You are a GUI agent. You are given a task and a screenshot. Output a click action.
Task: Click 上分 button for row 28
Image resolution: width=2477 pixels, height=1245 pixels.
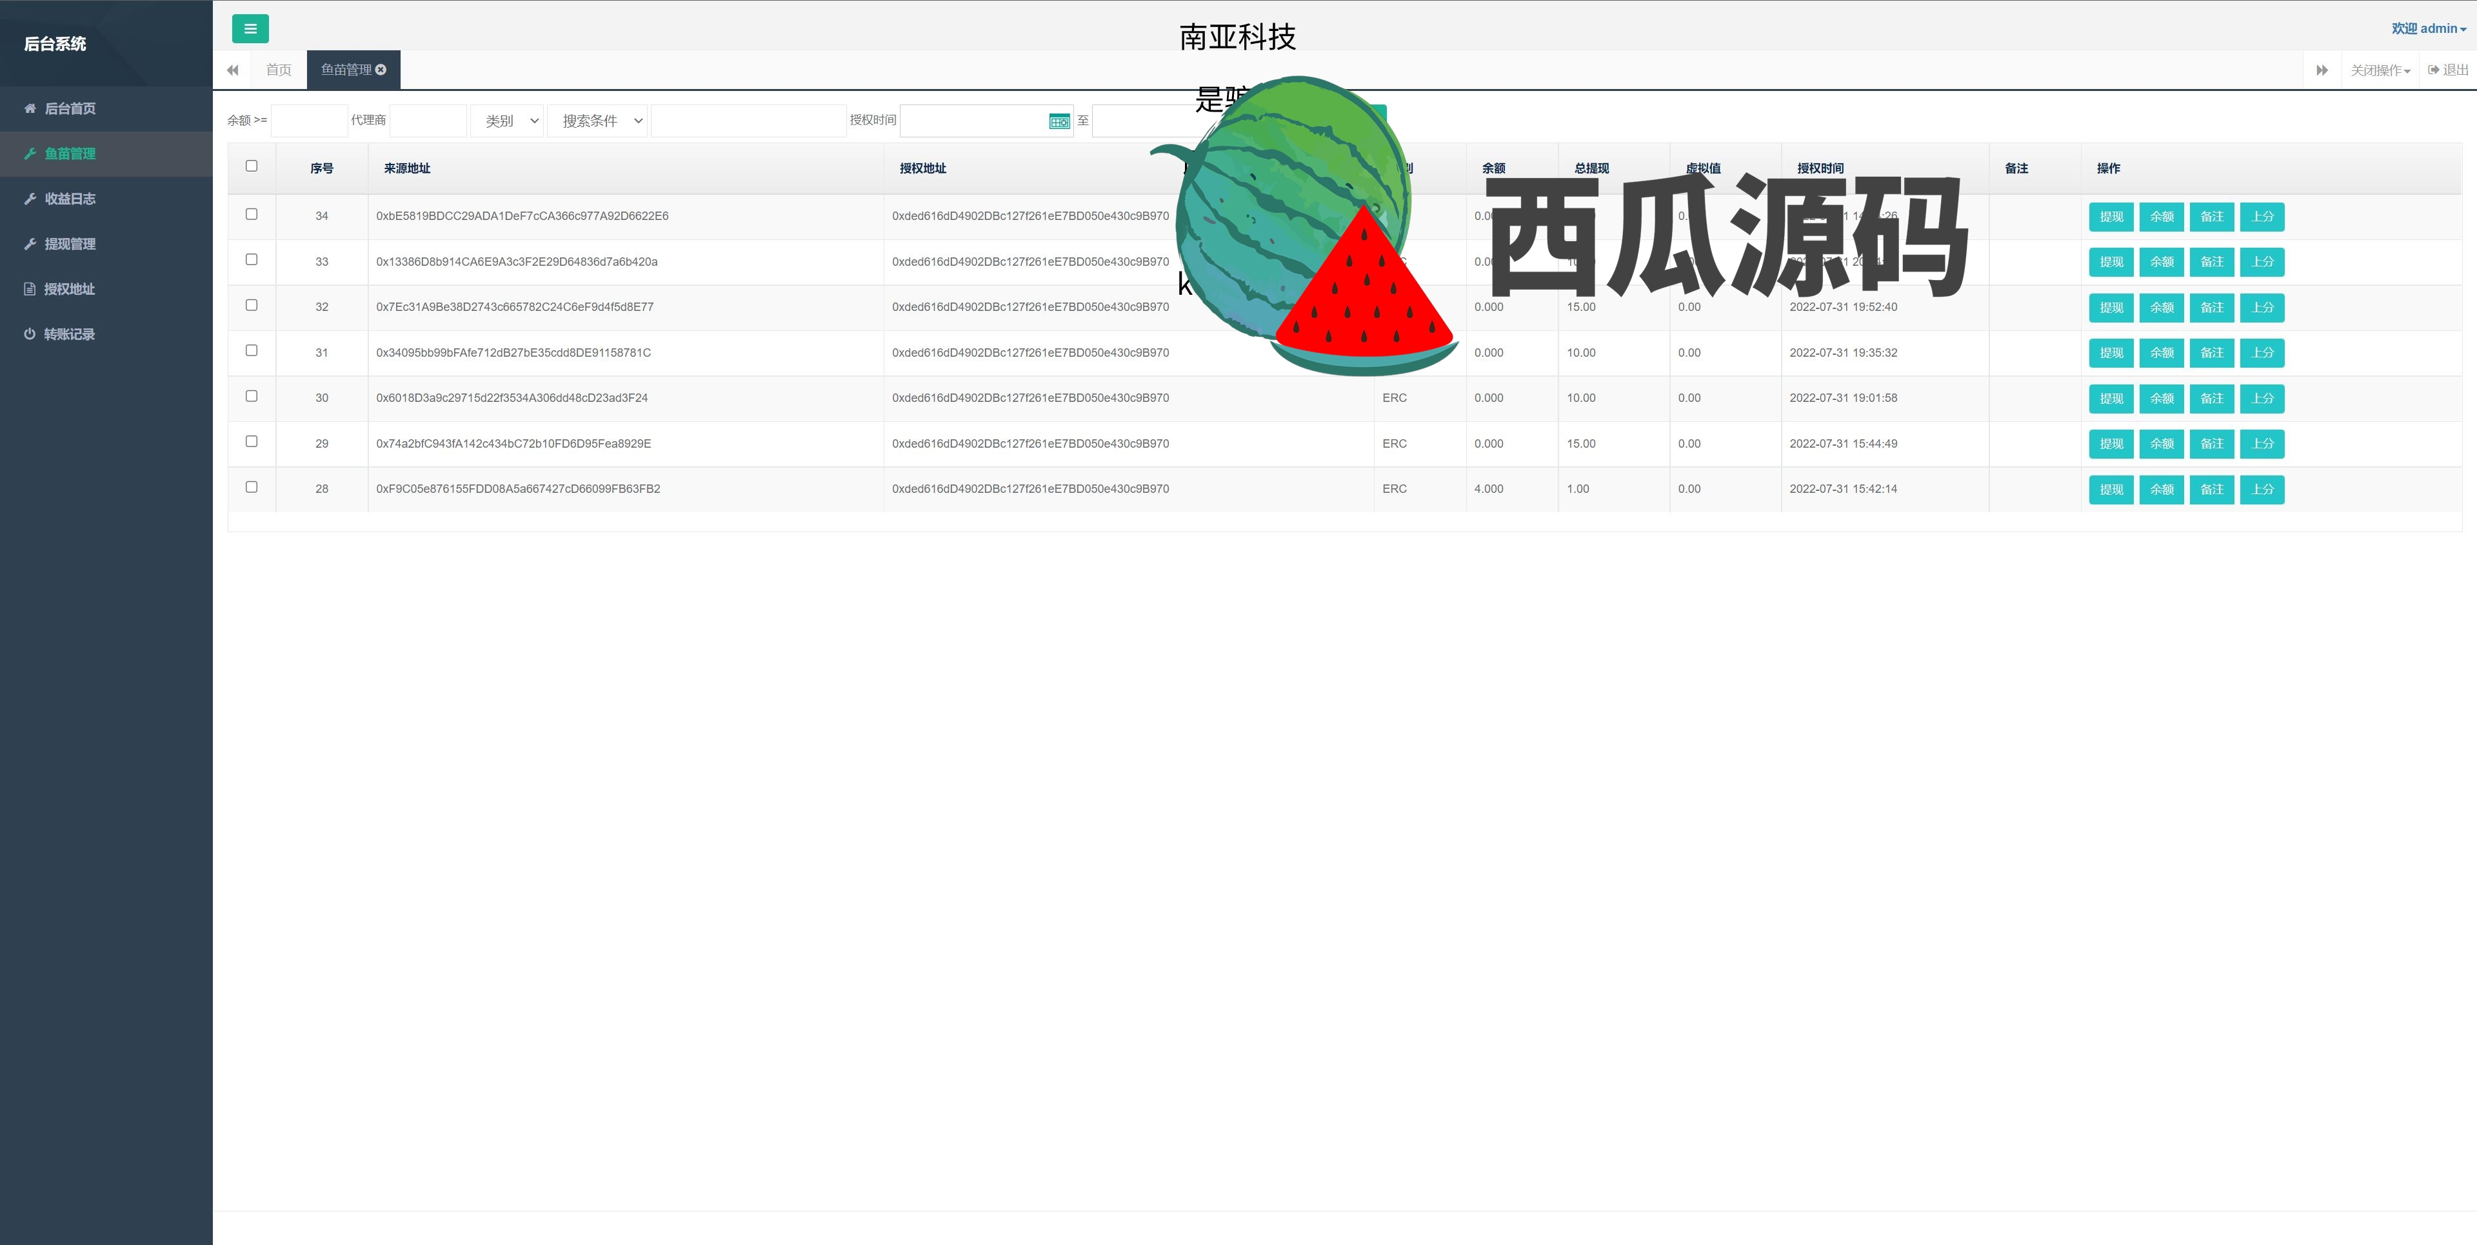coord(2263,490)
